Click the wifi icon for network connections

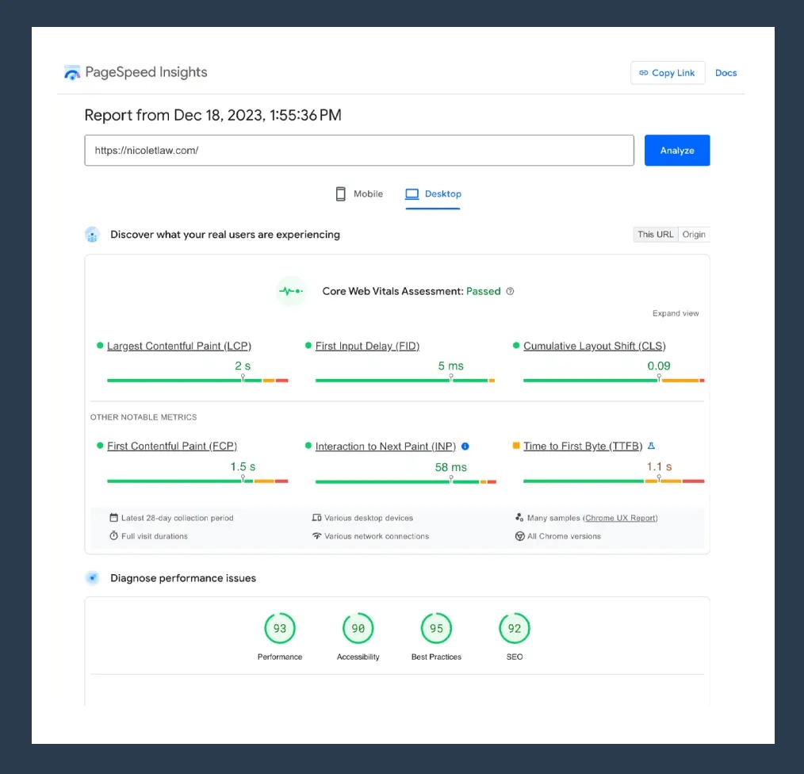point(317,536)
